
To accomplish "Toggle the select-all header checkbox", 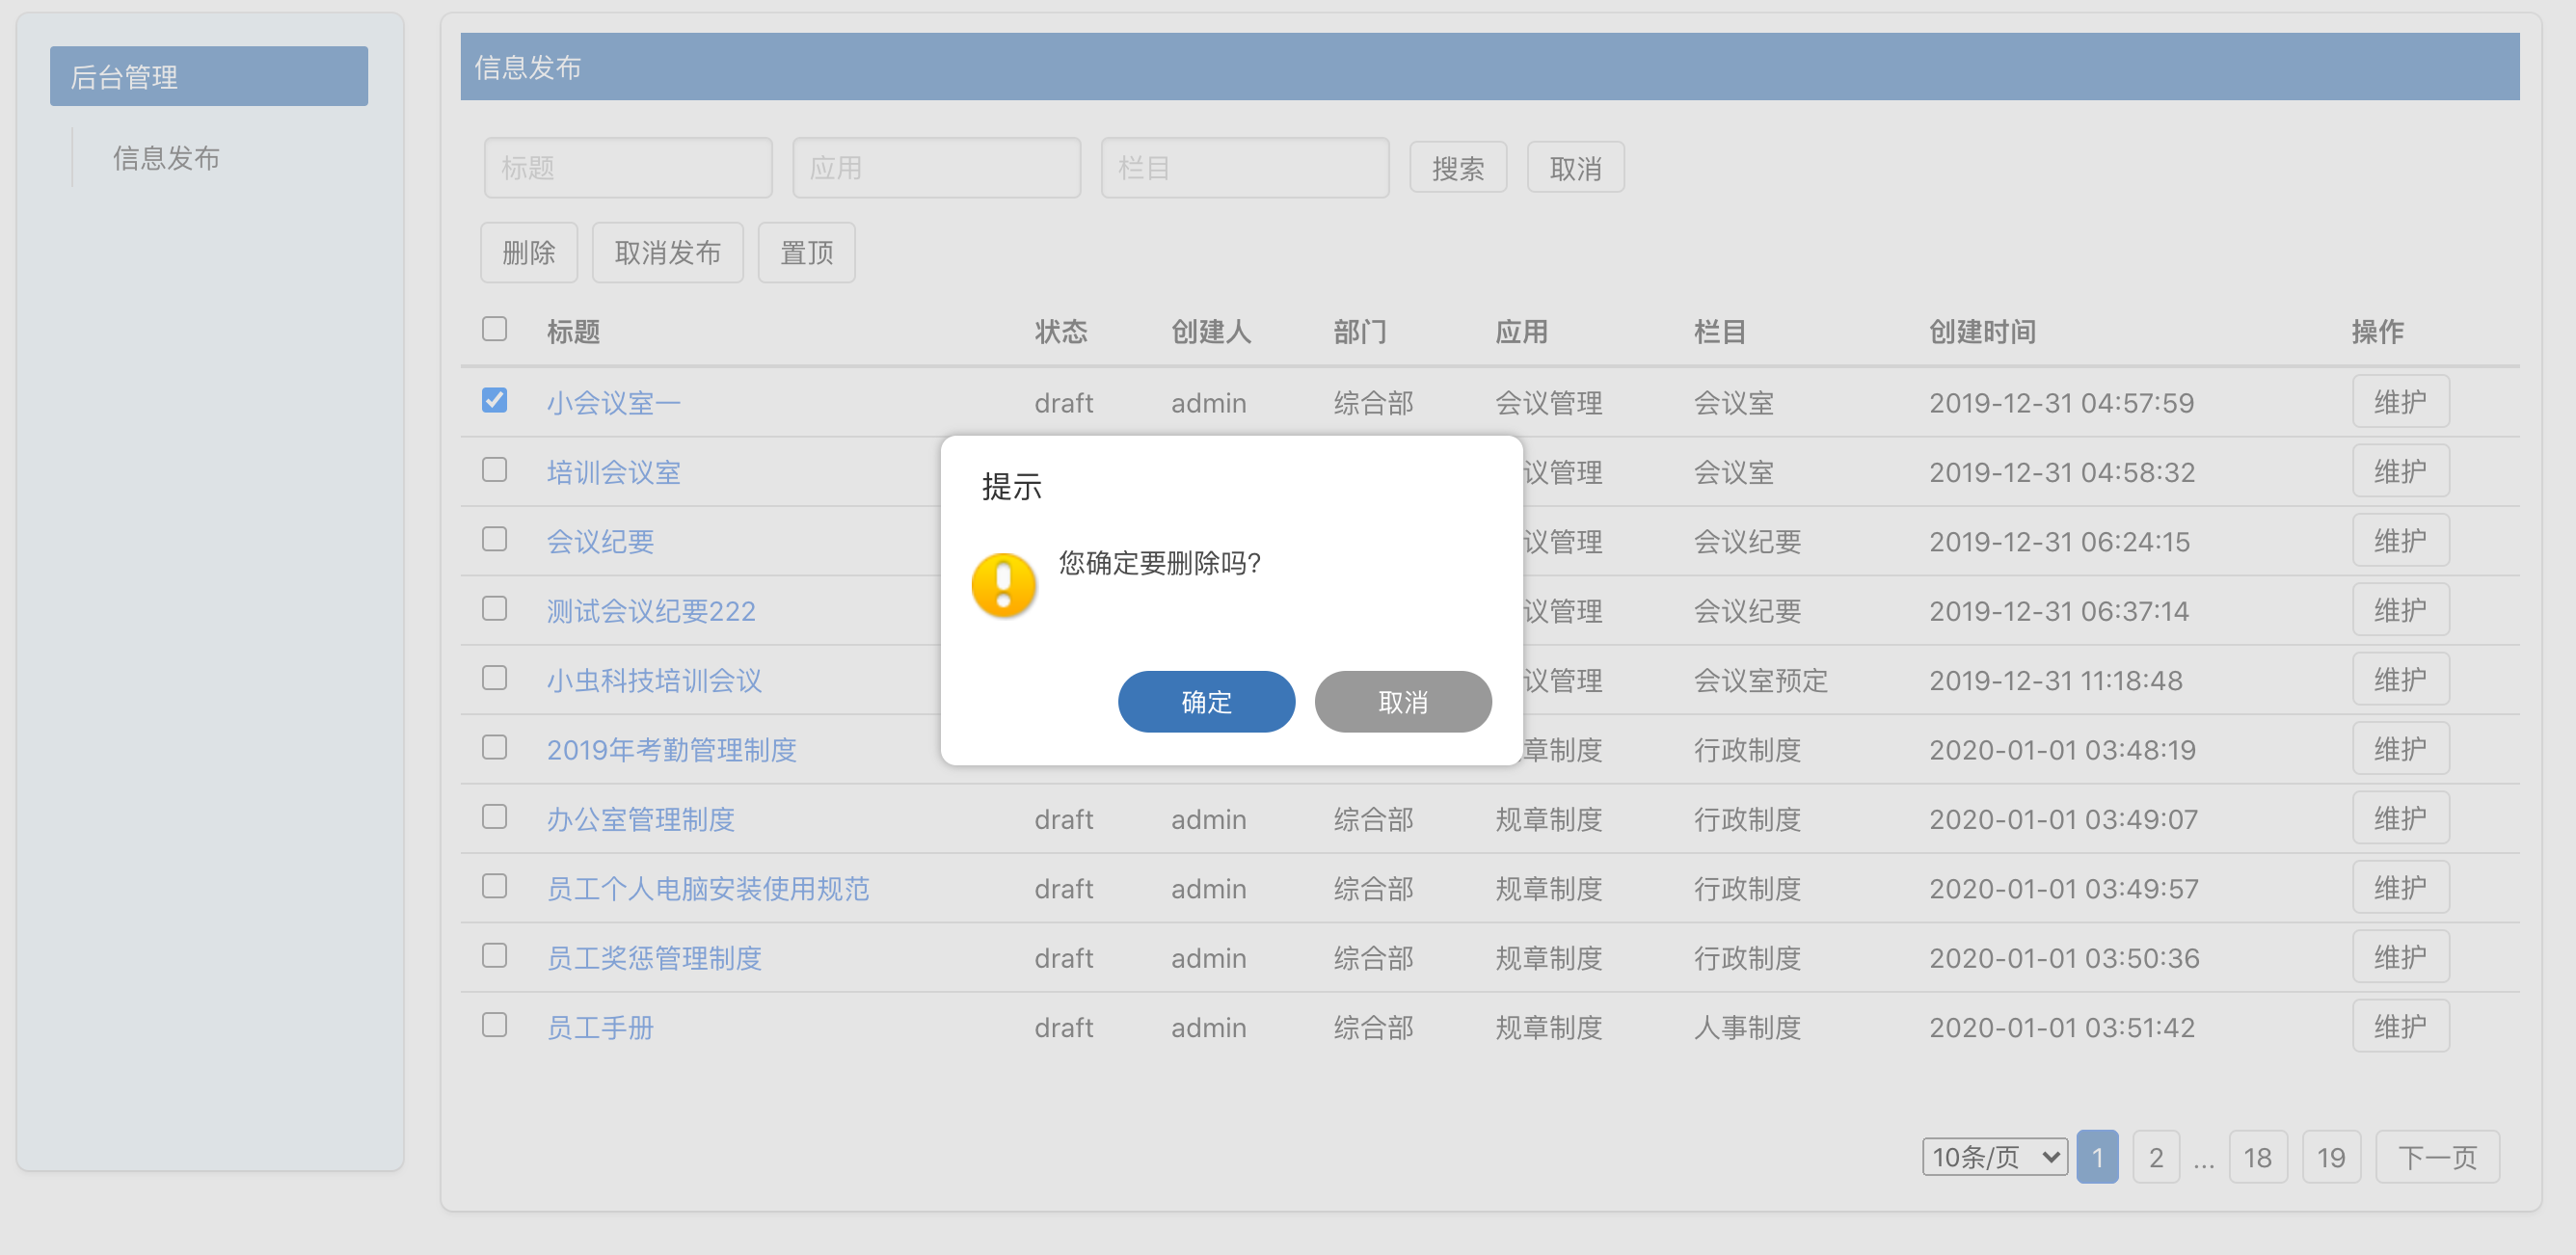I will (x=494, y=329).
